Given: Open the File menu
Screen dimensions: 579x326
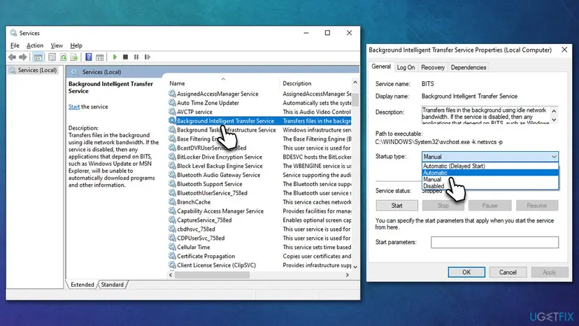Looking at the screenshot, I should 15,45.
